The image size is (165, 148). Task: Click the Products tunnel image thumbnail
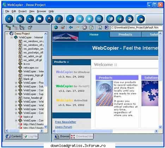pos(104,93)
